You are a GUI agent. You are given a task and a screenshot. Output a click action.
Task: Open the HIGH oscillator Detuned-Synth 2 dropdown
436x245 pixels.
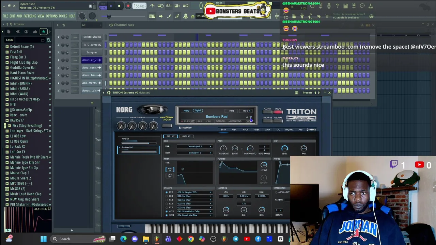pyautogui.click(x=195, y=147)
